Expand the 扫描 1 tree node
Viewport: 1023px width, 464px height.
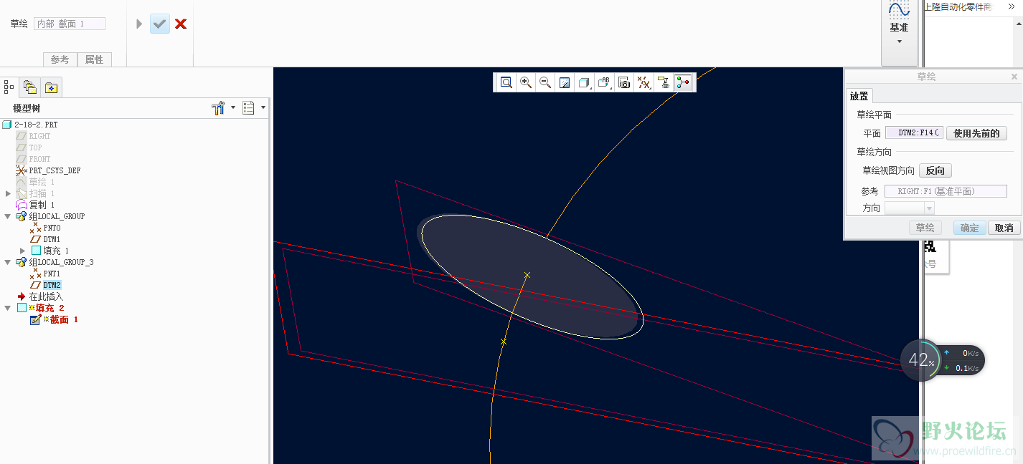9,193
